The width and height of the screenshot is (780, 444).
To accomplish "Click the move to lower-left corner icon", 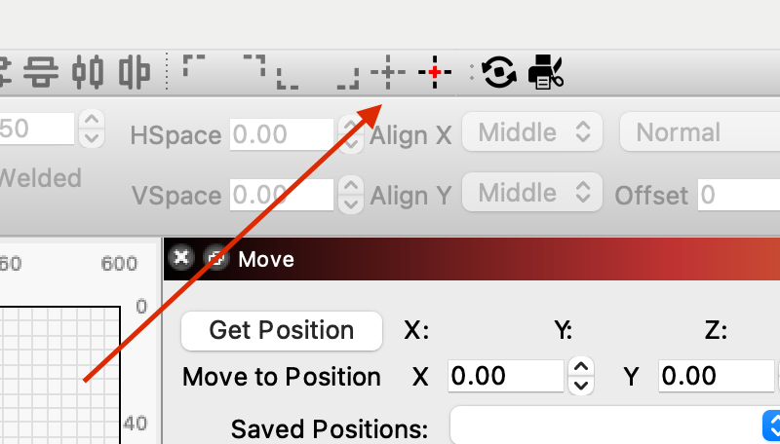I will (x=288, y=78).
